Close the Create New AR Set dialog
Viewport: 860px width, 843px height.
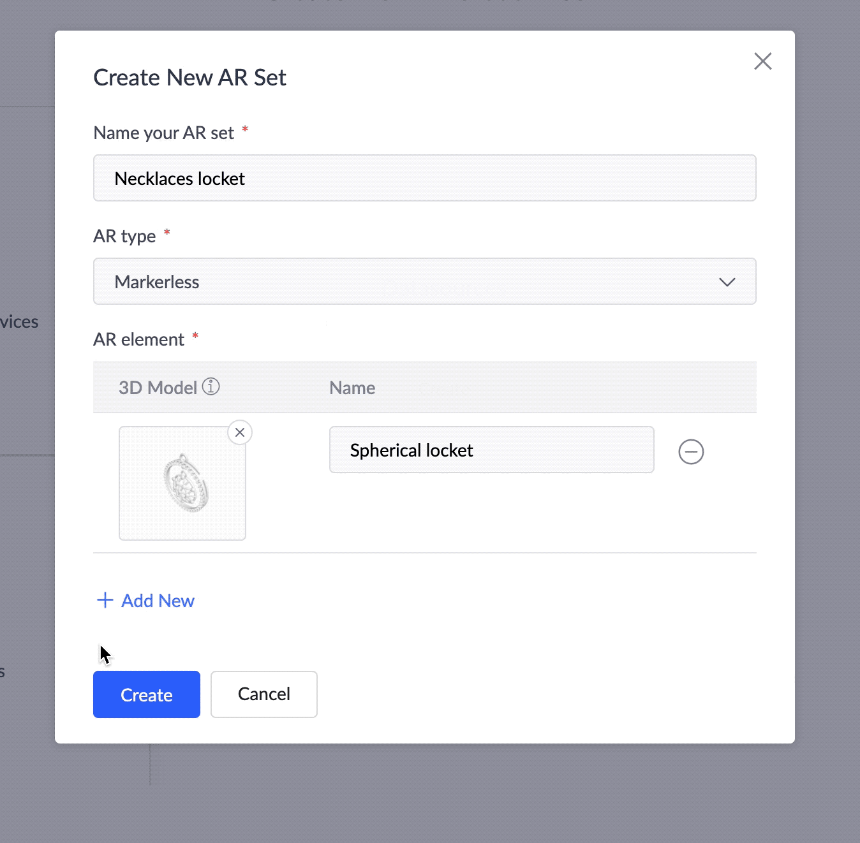tap(762, 61)
